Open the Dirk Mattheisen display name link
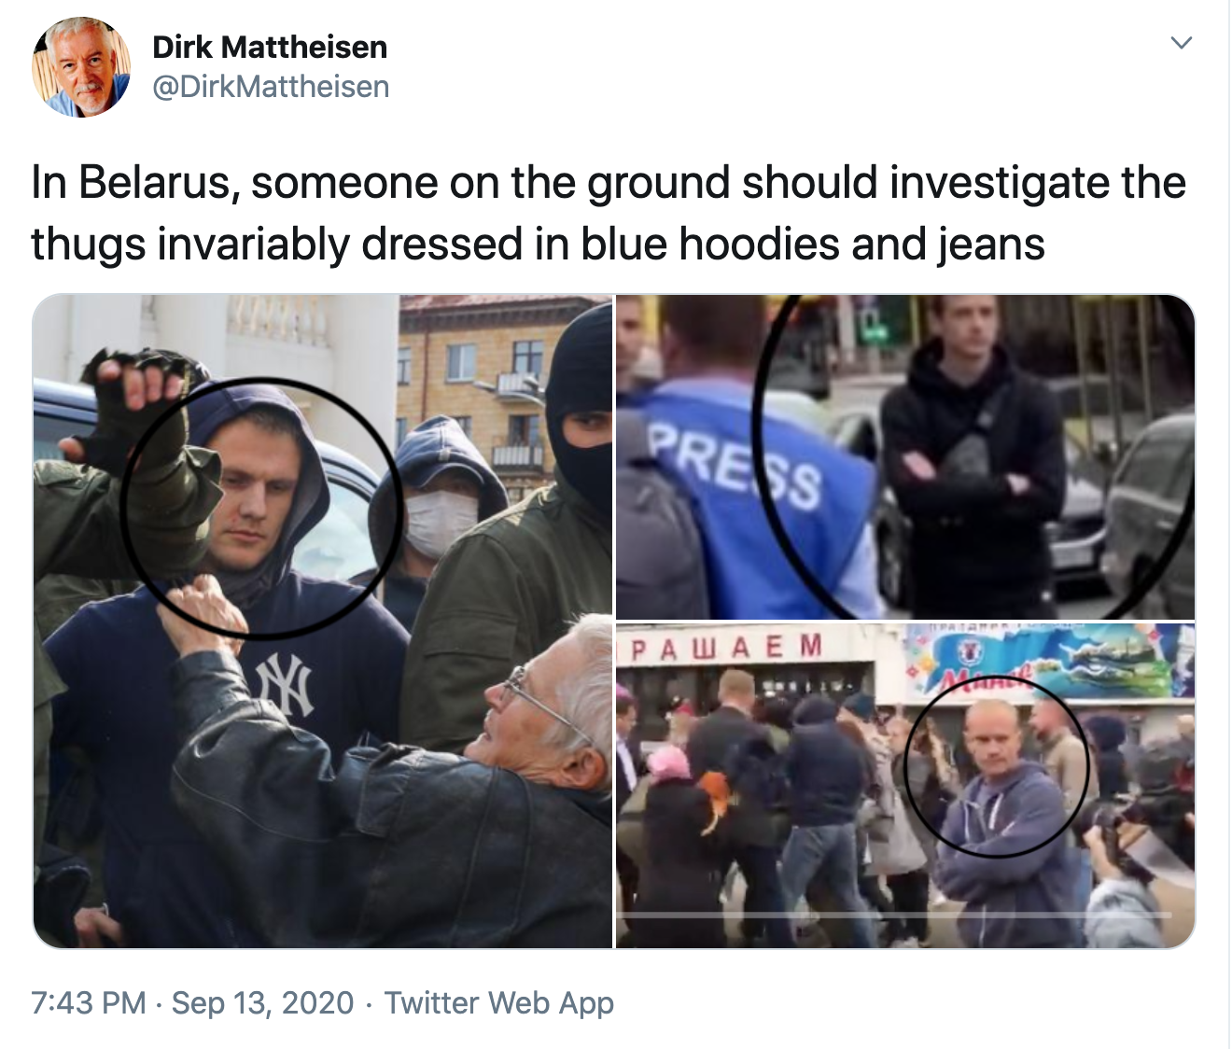Screen dimensions: 1232x1049 point(270,47)
